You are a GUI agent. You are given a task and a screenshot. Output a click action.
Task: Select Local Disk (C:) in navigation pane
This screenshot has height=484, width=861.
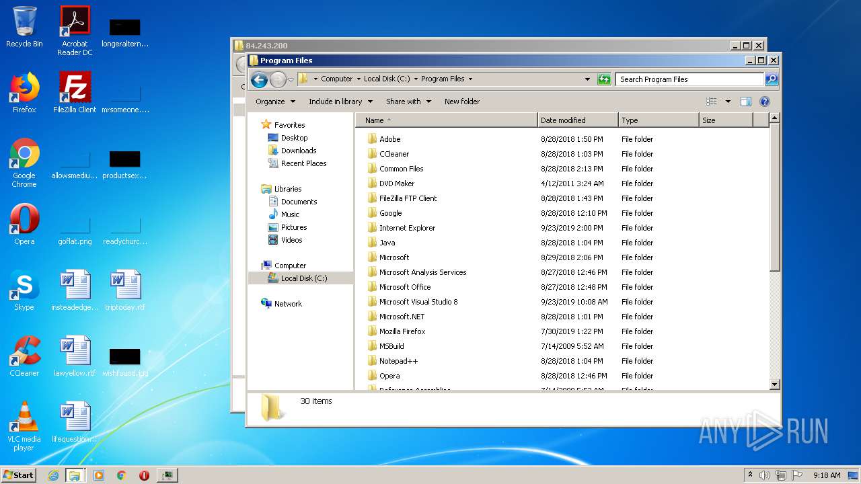click(x=301, y=278)
